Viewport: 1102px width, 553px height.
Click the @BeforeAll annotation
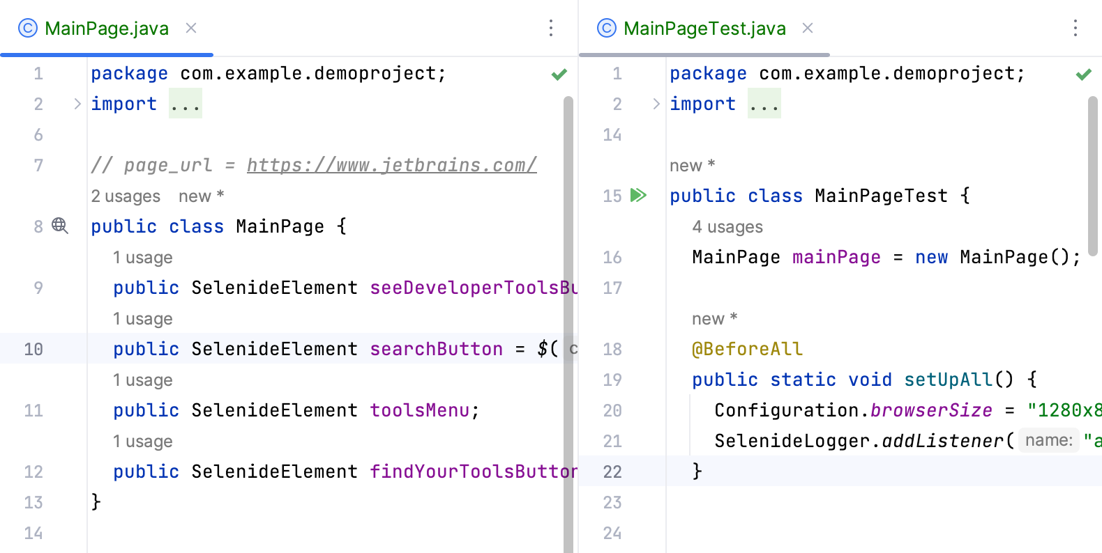tap(748, 349)
